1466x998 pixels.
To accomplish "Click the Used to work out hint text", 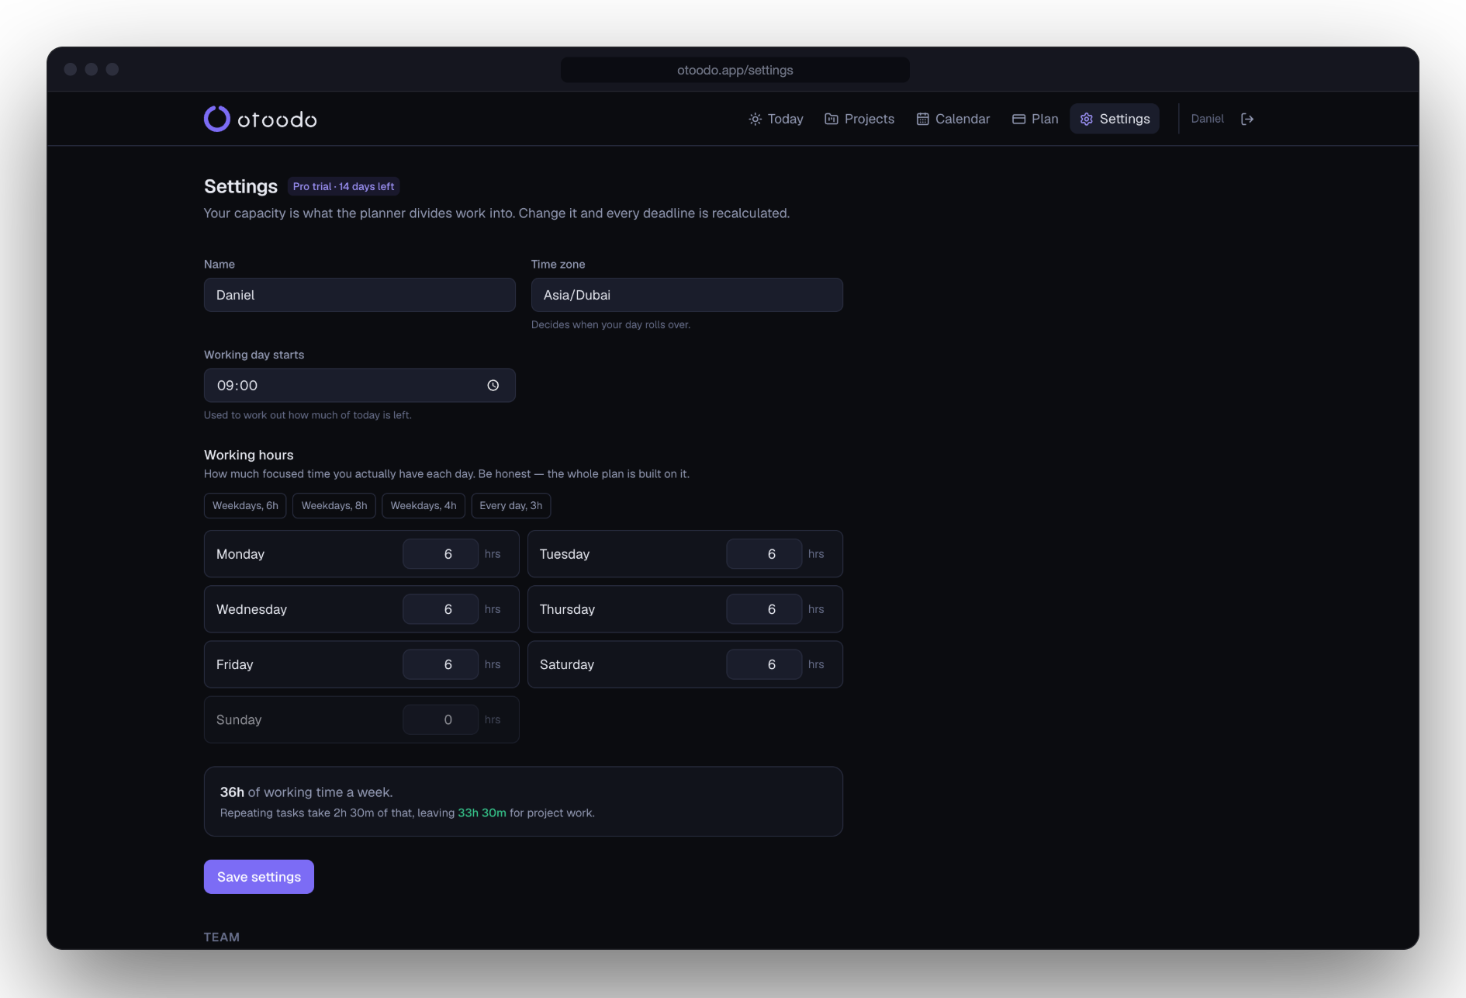I will (308, 415).
